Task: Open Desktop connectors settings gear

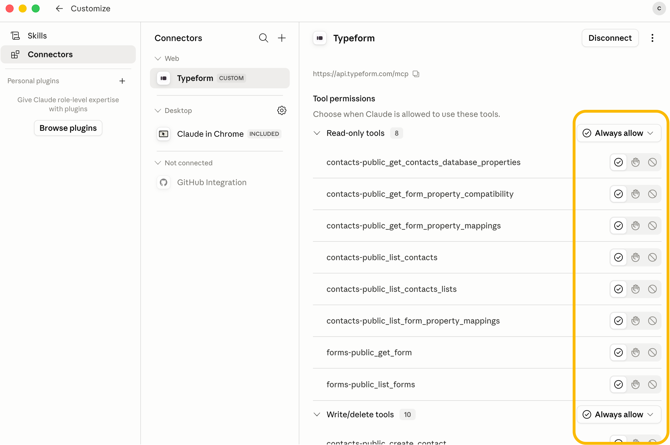Action: (x=282, y=110)
